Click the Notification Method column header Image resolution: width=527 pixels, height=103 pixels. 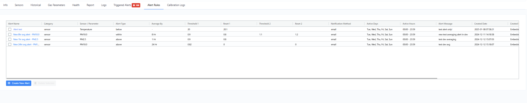tap(341, 24)
